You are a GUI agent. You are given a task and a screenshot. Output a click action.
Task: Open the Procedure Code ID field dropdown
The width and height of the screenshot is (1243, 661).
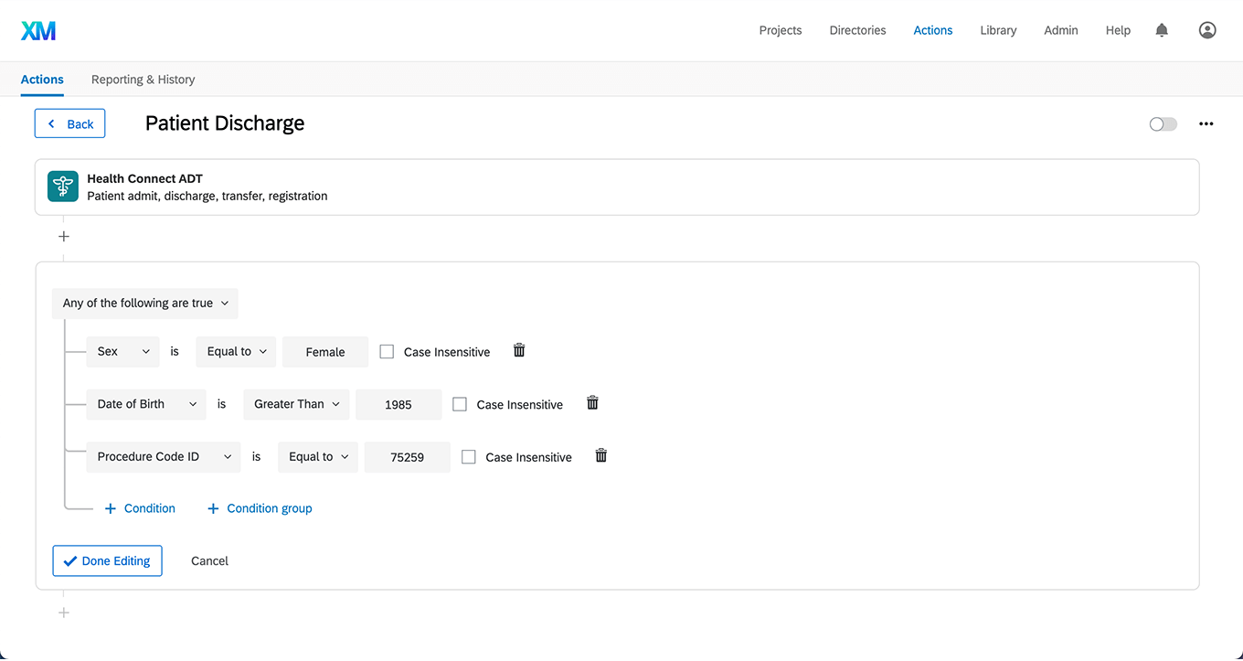click(164, 457)
